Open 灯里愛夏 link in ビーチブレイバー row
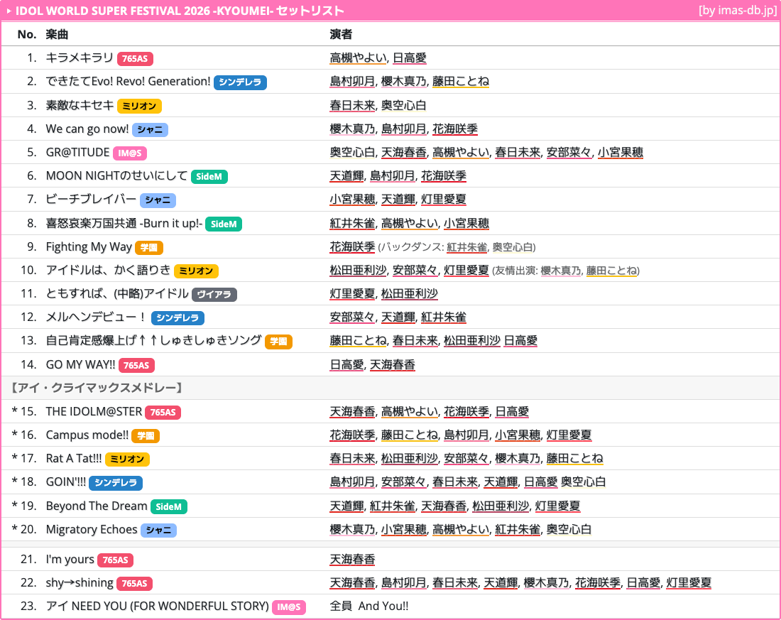 [444, 199]
